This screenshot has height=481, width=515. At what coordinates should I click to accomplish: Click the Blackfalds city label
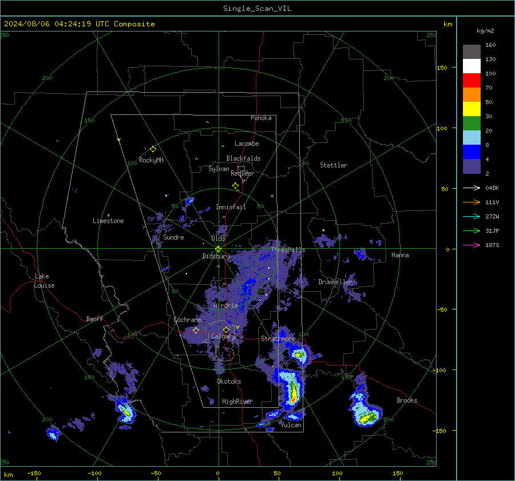click(243, 158)
